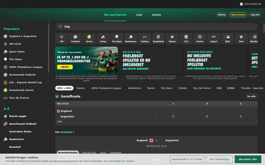Image resolution: width=265 pixels, height=165 pixels.
Task: Select the Tennis filter tab
Action: point(151,88)
